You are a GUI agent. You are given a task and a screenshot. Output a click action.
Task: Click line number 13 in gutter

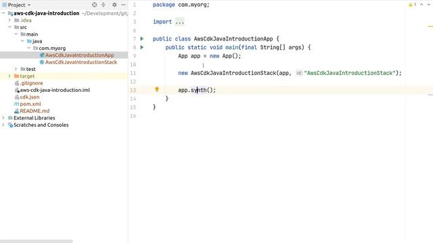click(133, 90)
